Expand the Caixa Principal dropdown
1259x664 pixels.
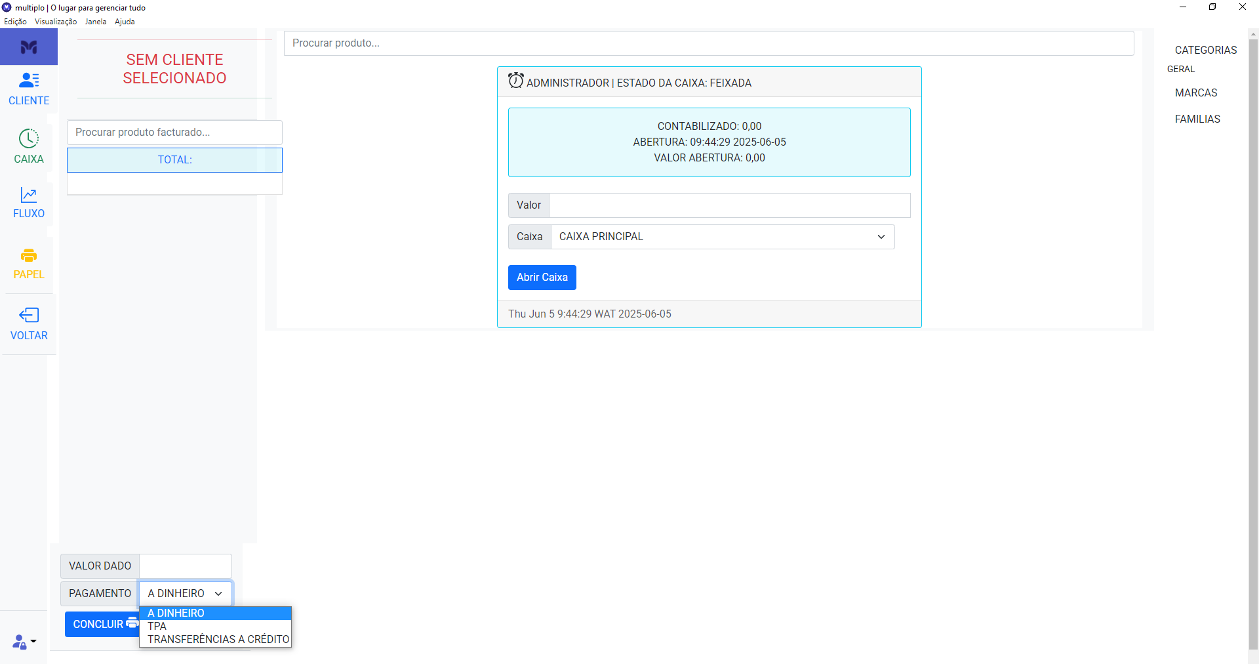(x=722, y=237)
